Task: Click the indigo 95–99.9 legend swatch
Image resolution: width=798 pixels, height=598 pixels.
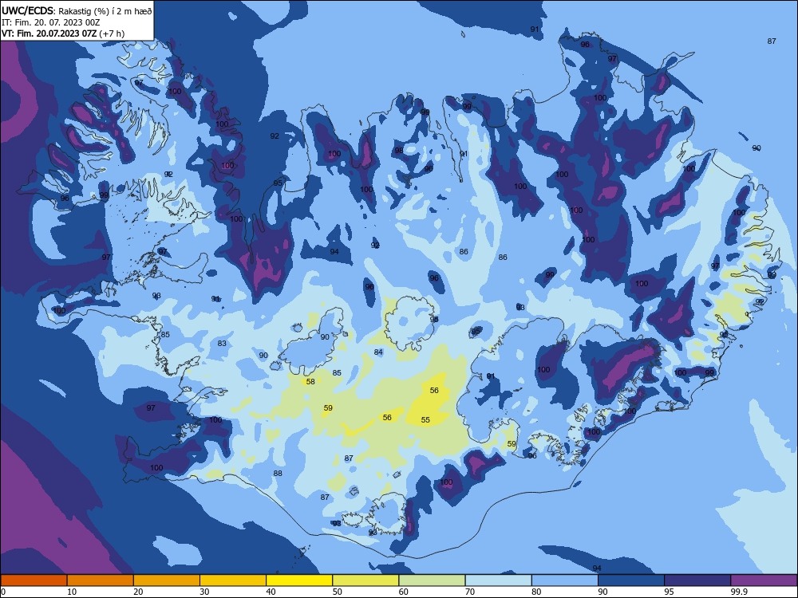Action: pos(697,580)
